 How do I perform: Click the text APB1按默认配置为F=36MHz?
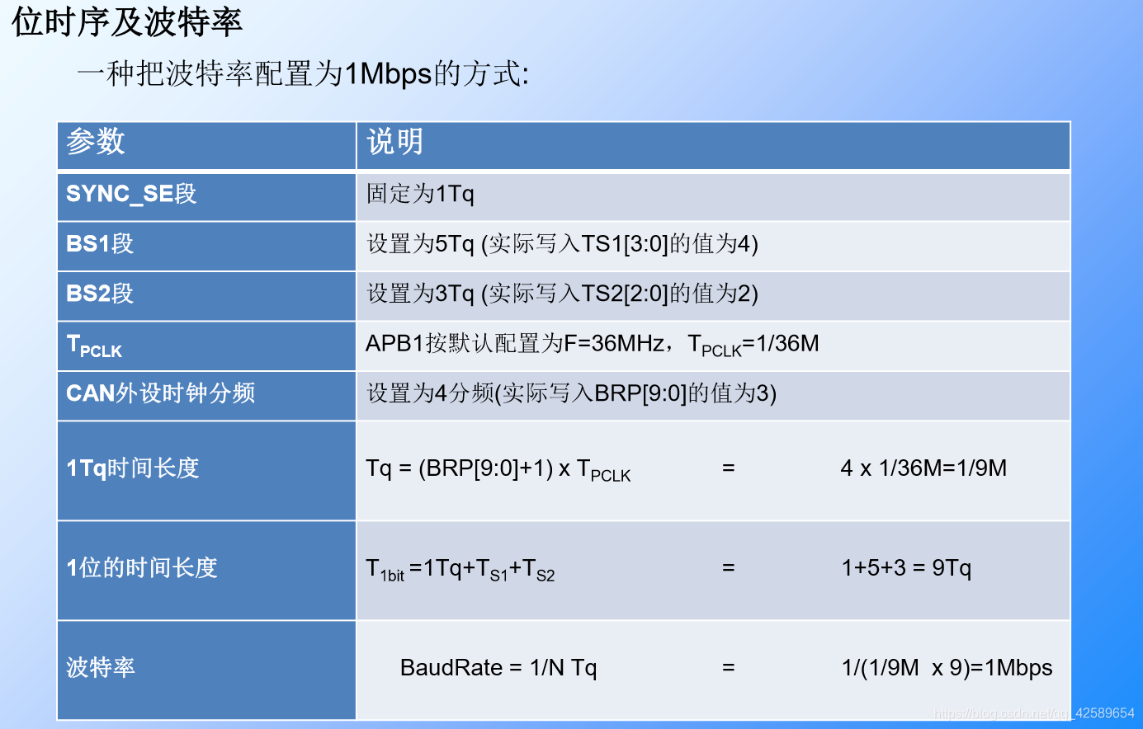[515, 343]
